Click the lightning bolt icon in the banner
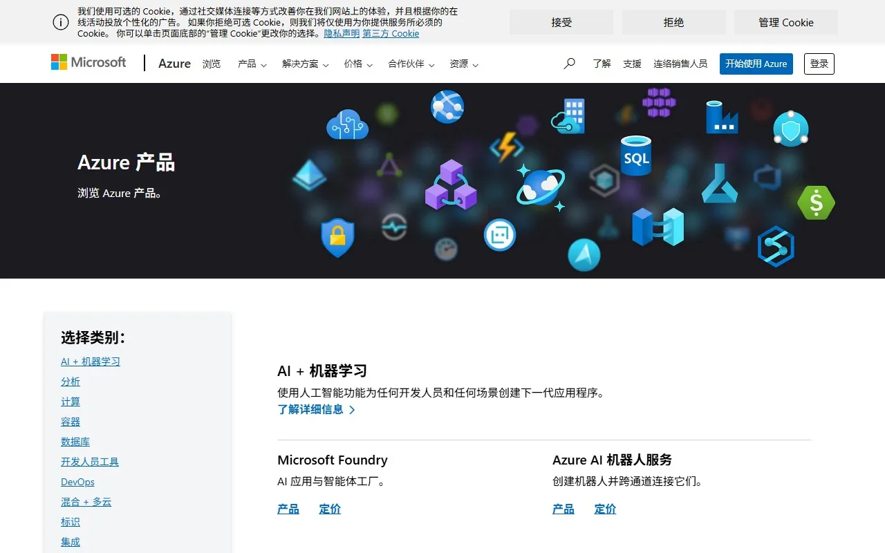This screenshot has height=553, width=885. click(x=505, y=147)
